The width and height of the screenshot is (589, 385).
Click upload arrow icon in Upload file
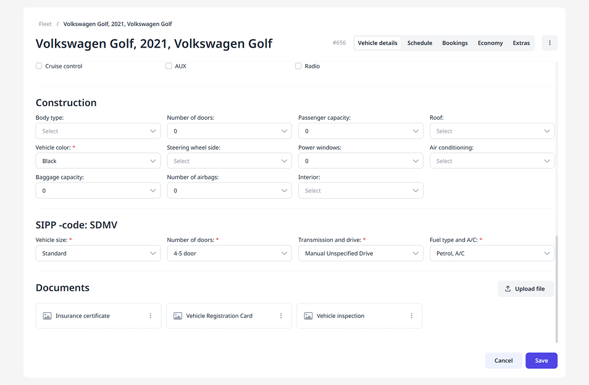tap(508, 289)
